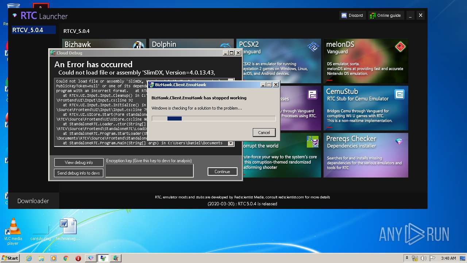Open the Discord link in RTC Launcher
The width and height of the screenshot is (467, 263).
click(x=352, y=15)
